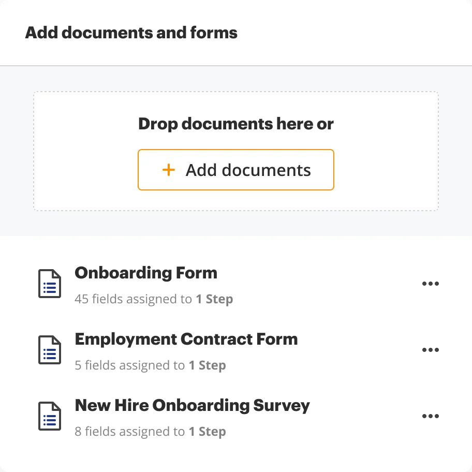Click 1 Step under New Hire Onboarding Survey
This screenshot has width=472, height=472.
(x=208, y=431)
